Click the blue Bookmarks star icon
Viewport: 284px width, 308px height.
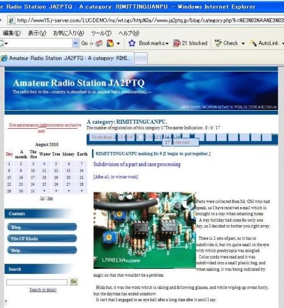coord(132,43)
